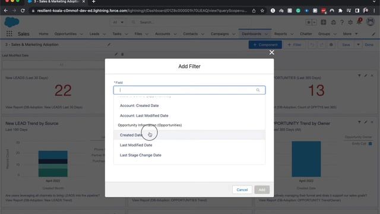Choose Opportunity Last Modified Date option
Viewport: 380px width, 214px height.
click(136, 145)
